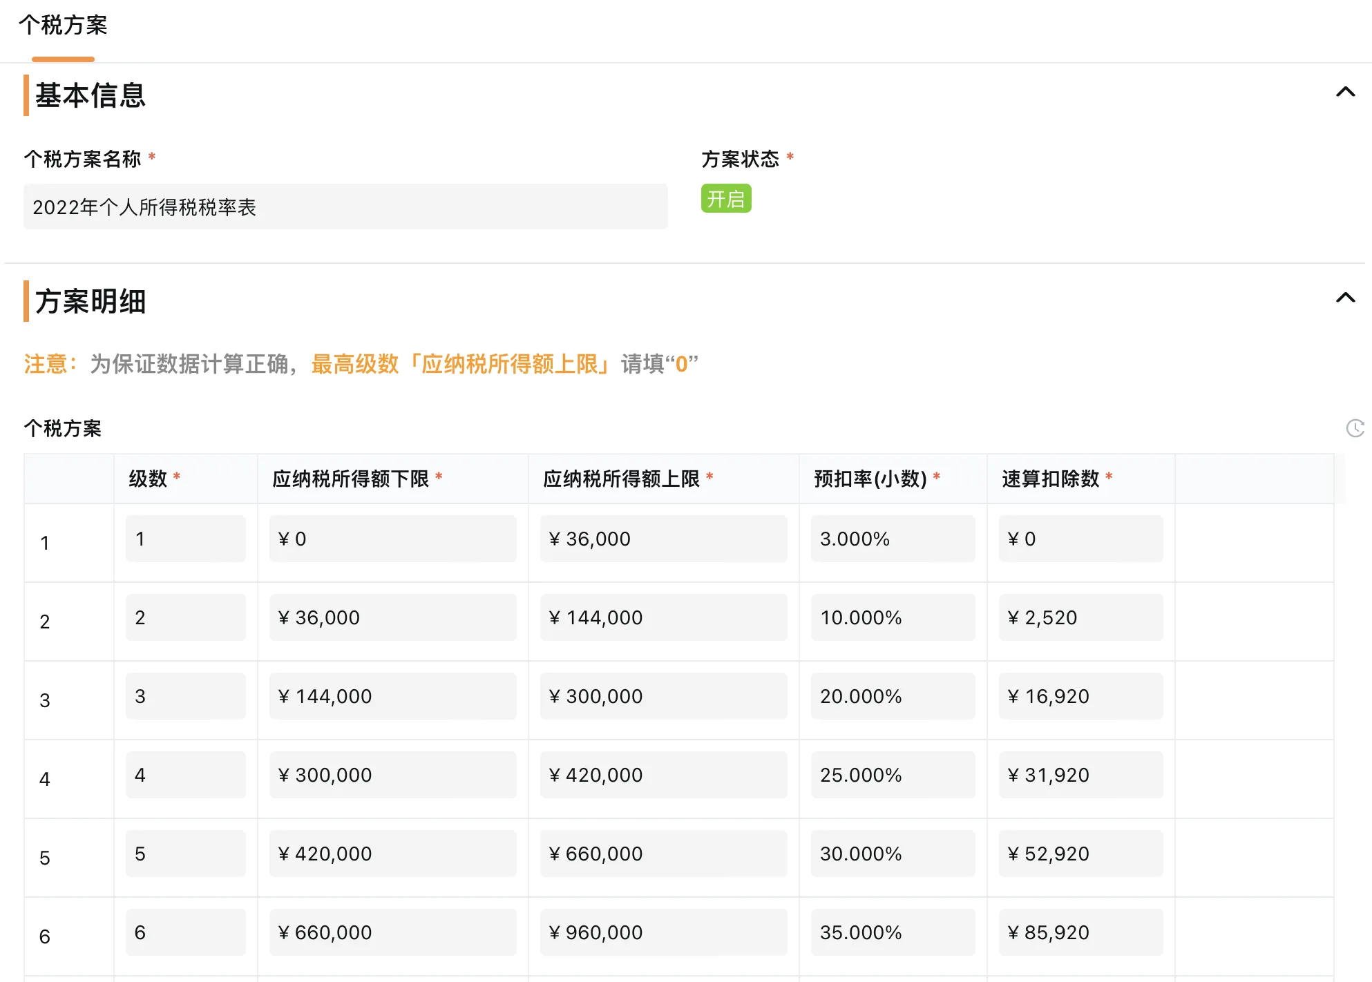Toggle the 开启 plan status badge

(725, 199)
